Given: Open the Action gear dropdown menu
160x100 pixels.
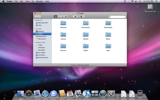Looking at the screenshot, I should [82, 17].
